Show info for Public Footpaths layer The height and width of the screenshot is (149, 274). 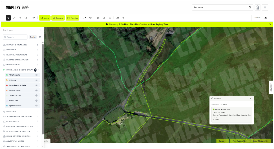tap(36, 75)
